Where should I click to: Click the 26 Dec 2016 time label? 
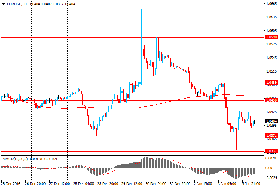point(11,184)
